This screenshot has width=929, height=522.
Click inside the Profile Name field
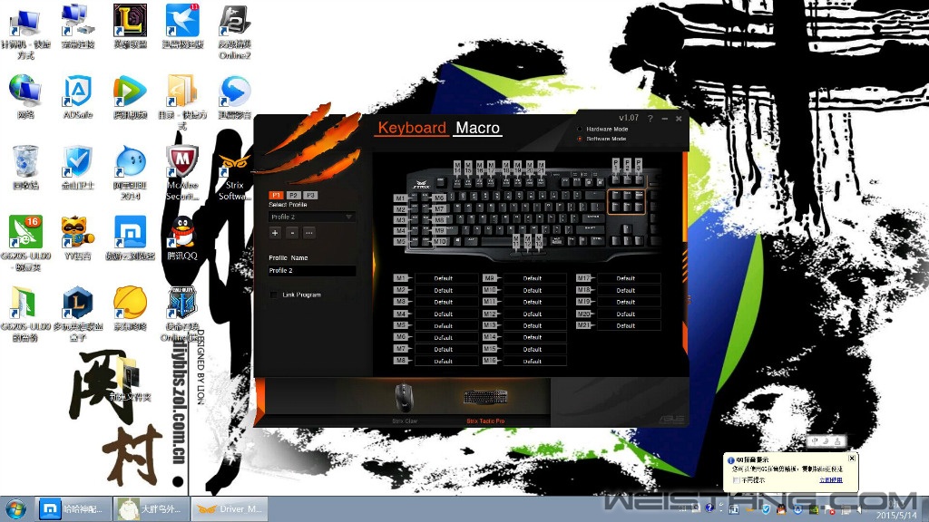pyautogui.click(x=312, y=270)
